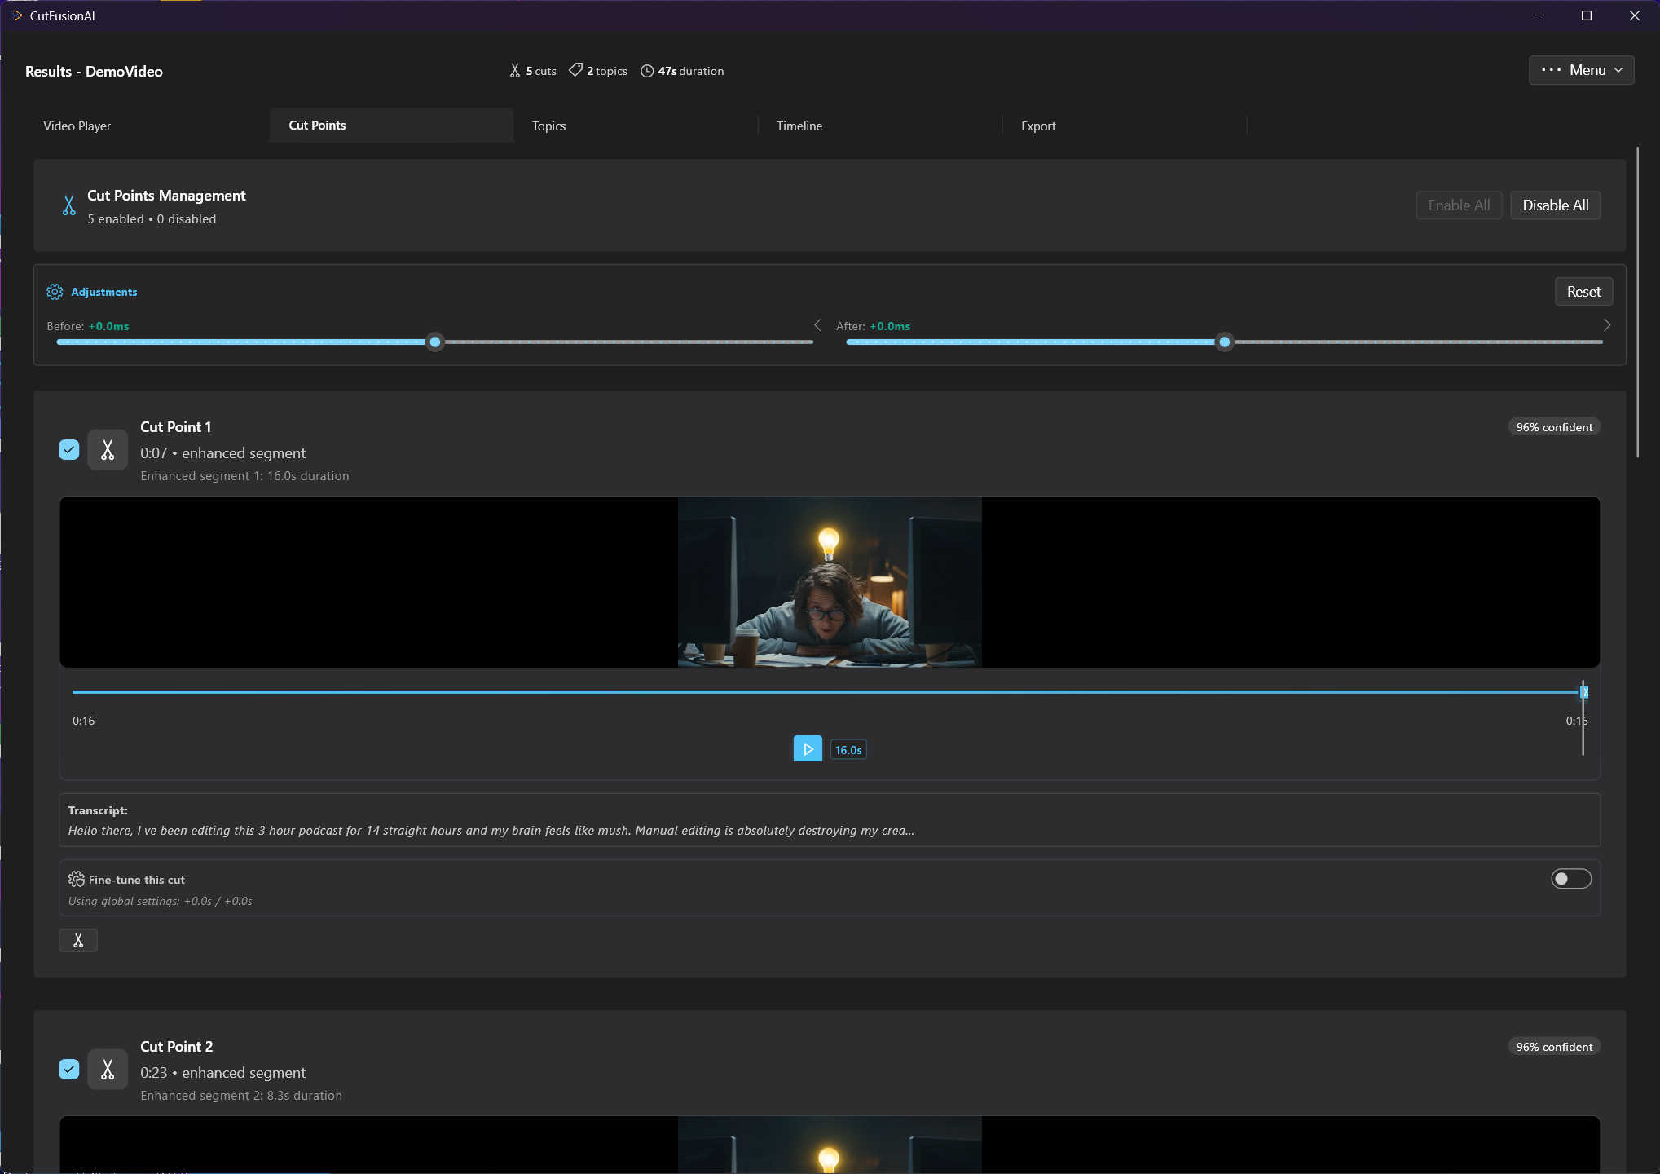Click the 5 cuts scissors icon in header
1660x1174 pixels.
(515, 71)
